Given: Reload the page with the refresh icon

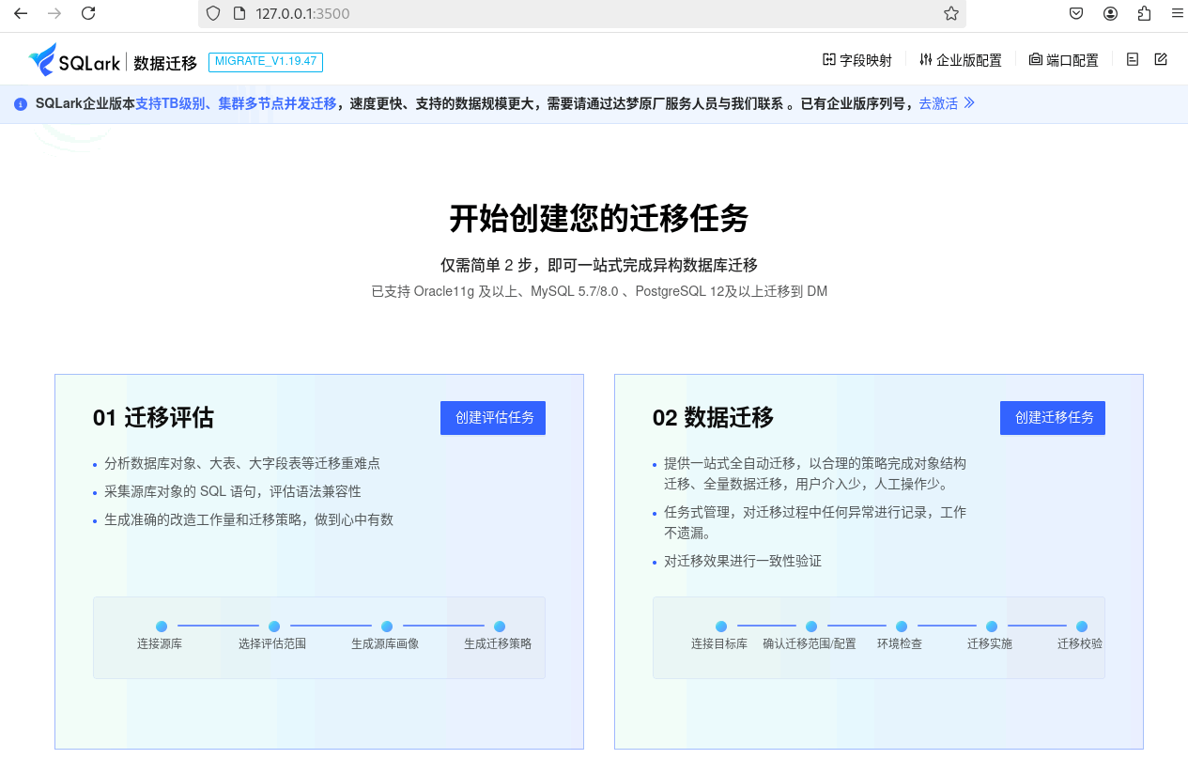Looking at the screenshot, I should (x=88, y=13).
